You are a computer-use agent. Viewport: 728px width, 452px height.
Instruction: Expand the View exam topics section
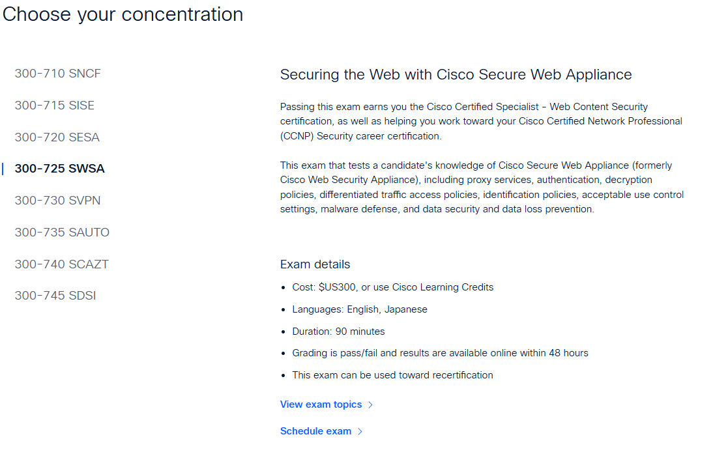[321, 404]
